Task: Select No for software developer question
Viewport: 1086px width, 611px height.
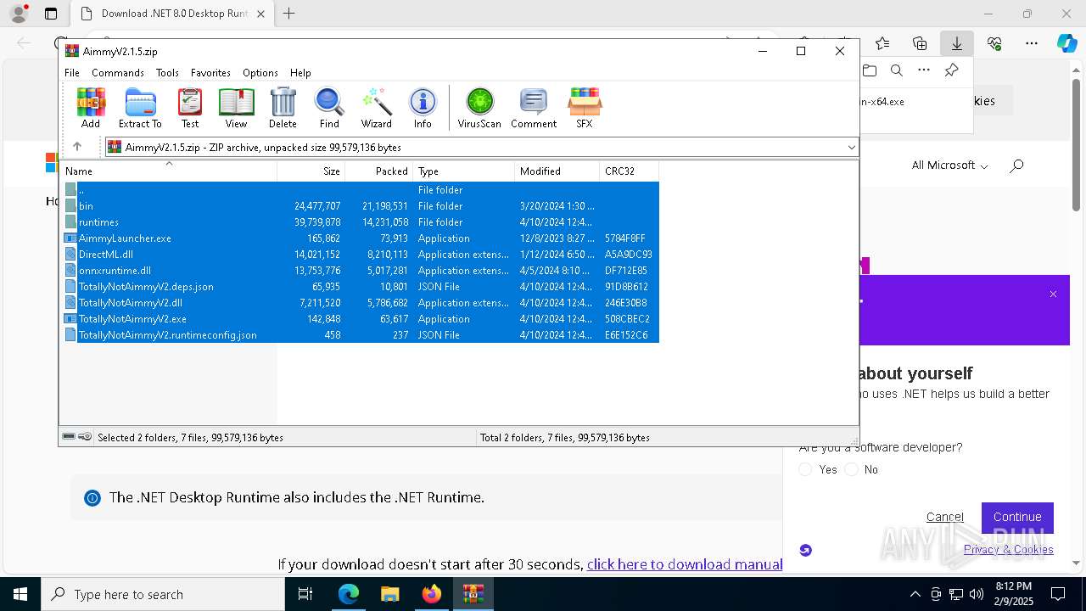Action: tap(852, 469)
